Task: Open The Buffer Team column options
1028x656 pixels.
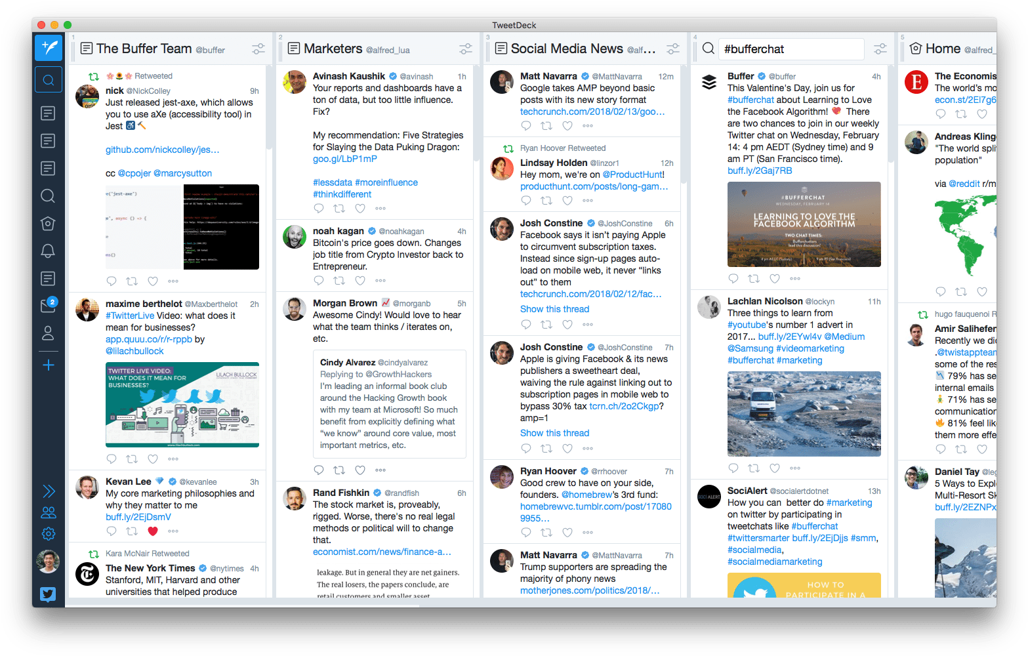Action: (x=258, y=49)
